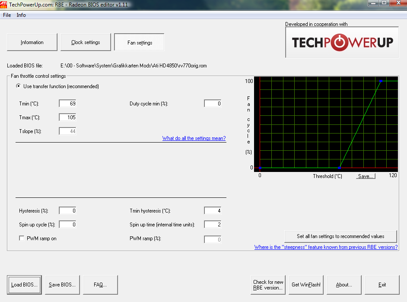Viewport: 407px width, 302px height.
Task: Click the Tmax (°C) value field
Action: 67,117
